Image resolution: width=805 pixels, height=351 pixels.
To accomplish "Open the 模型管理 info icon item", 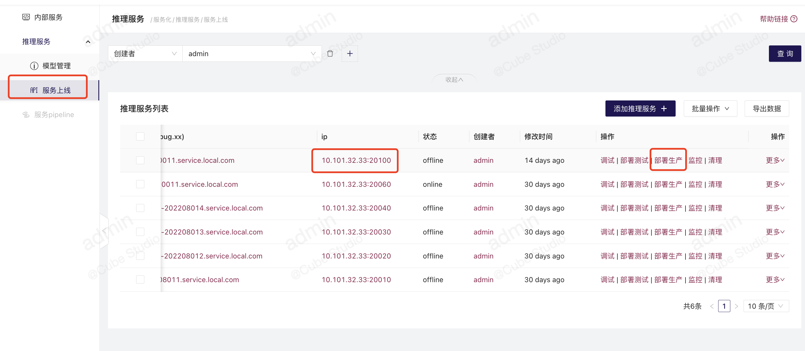I will 34,66.
